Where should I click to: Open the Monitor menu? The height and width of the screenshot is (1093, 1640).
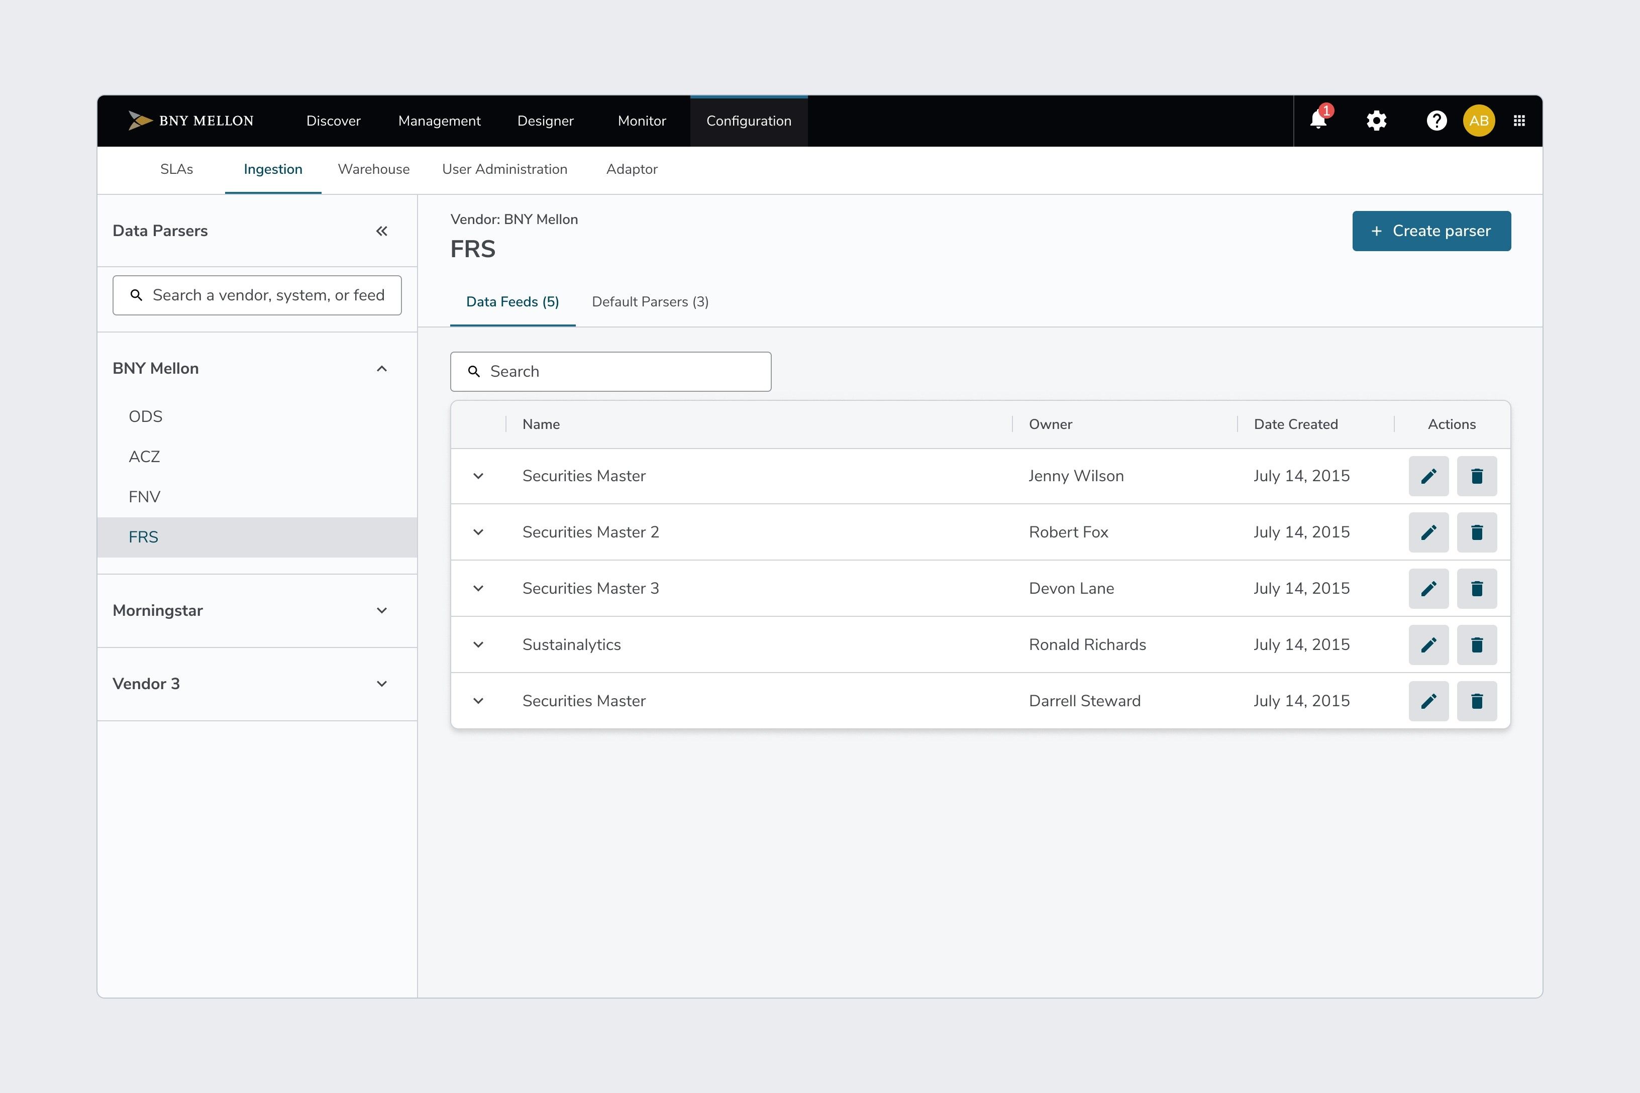[642, 121]
